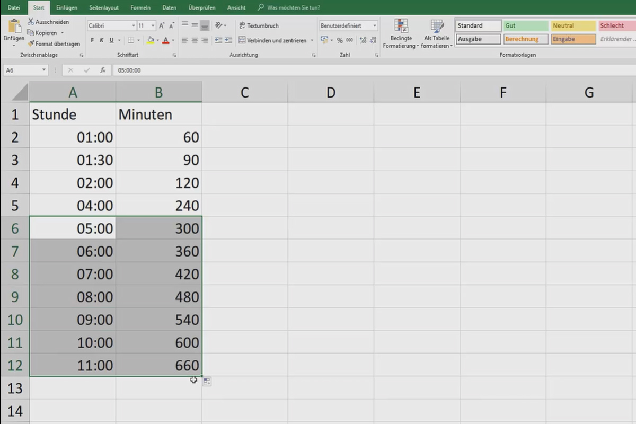Open the Benutzerdefiniert number format dropdown

375,25
